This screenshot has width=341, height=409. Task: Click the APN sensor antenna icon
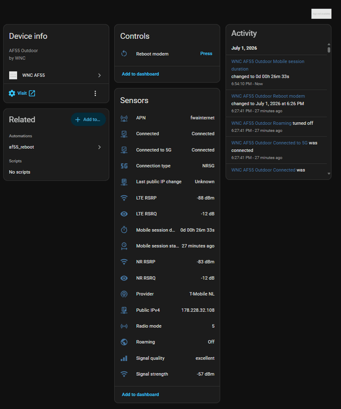point(124,118)
